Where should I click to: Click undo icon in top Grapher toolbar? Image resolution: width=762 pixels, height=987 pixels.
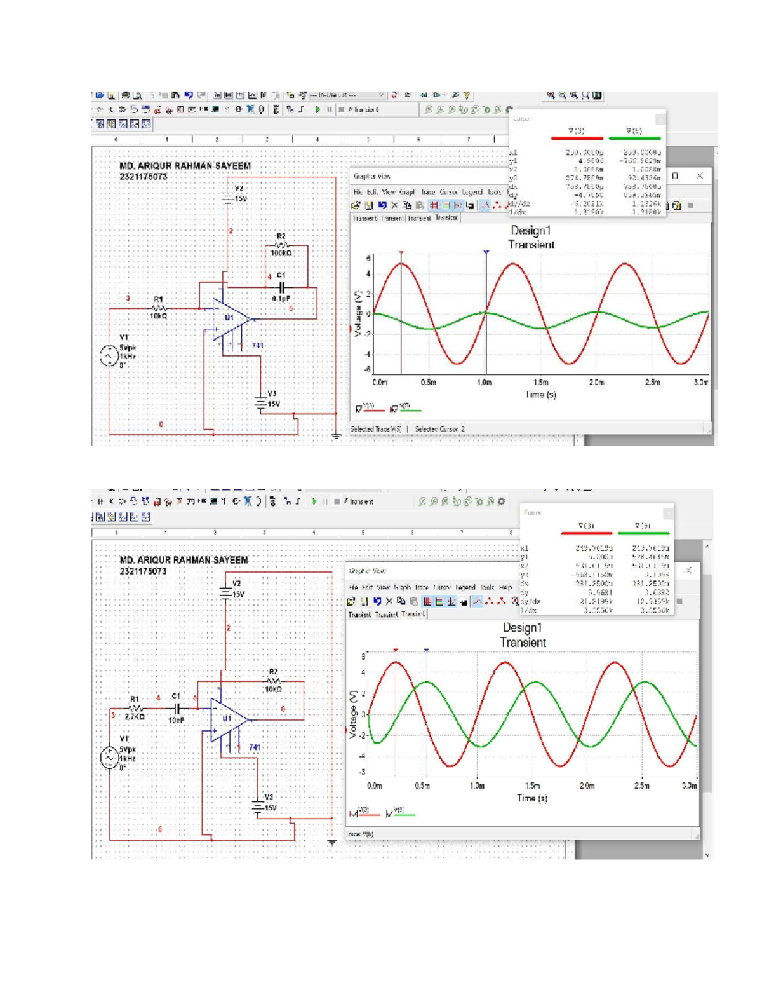(382, 205)
